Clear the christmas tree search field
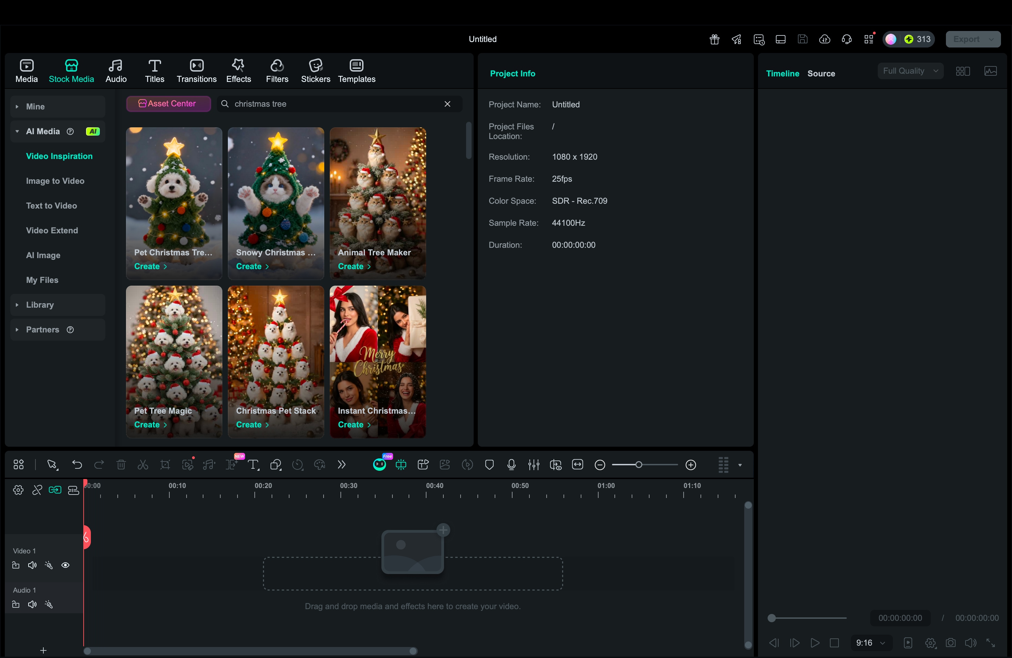Screen dimensions: 1012x658 coord(447,104)
